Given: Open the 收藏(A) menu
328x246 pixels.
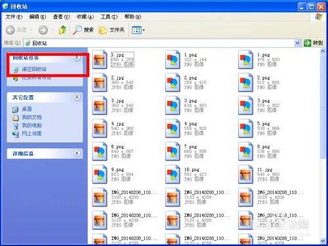Looking at the screenshot, I should coord(85,17).
